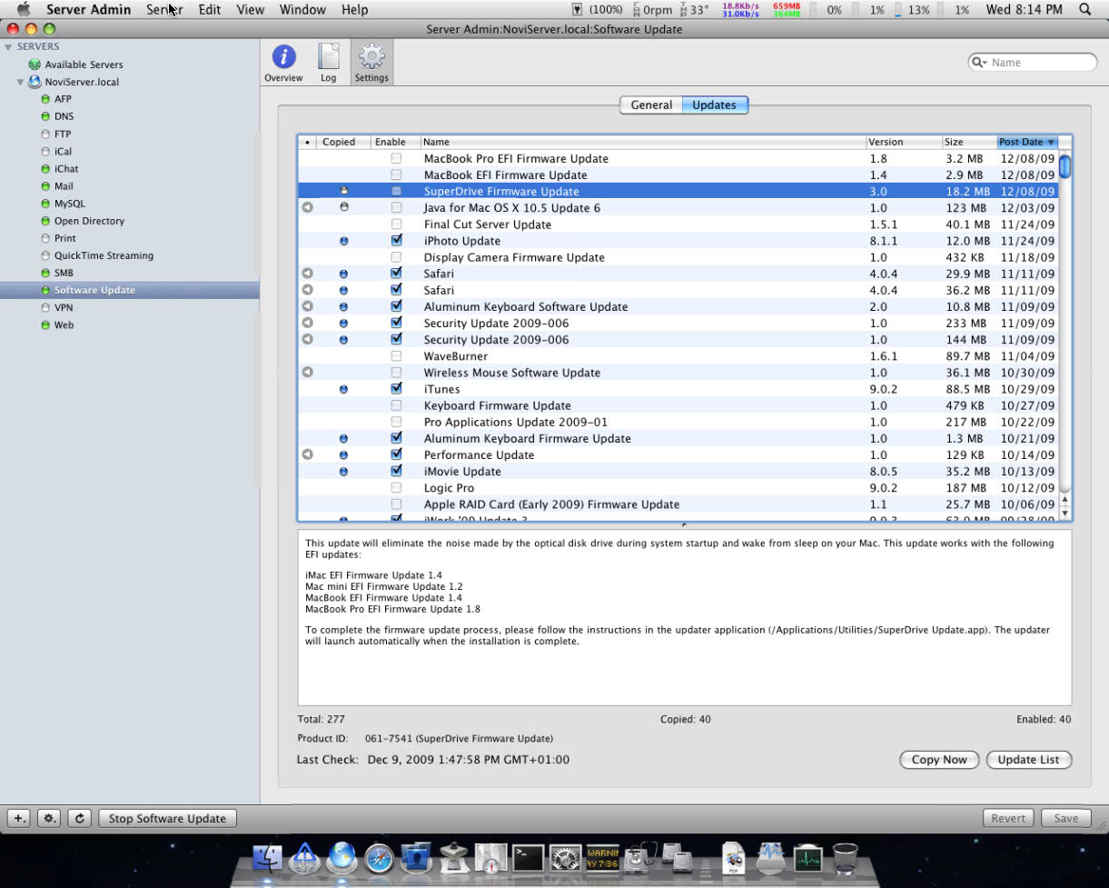Collapse the NoviServer.local disclosure triangle
The height and width of the screenshot is (888, 1109).
[x=20, y=82]
